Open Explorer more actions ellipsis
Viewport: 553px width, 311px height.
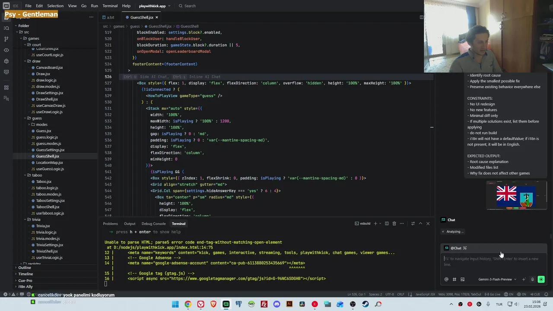pos(91,17)
